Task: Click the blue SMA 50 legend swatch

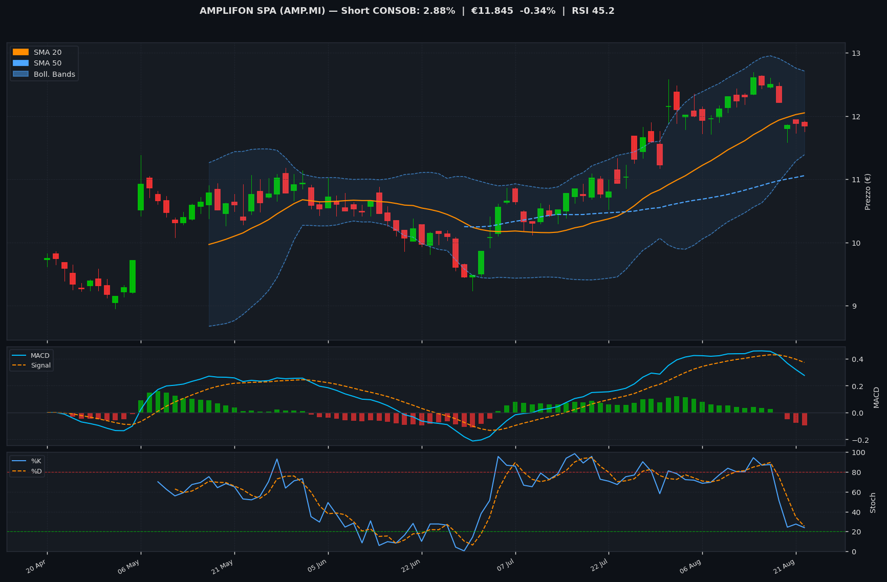Action: (20, 63)
